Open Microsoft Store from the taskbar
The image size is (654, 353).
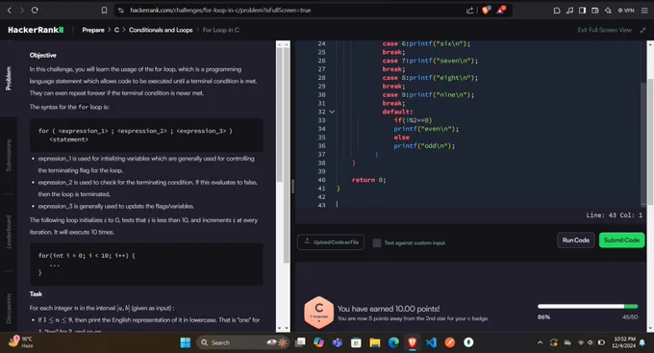pos(356,342)
